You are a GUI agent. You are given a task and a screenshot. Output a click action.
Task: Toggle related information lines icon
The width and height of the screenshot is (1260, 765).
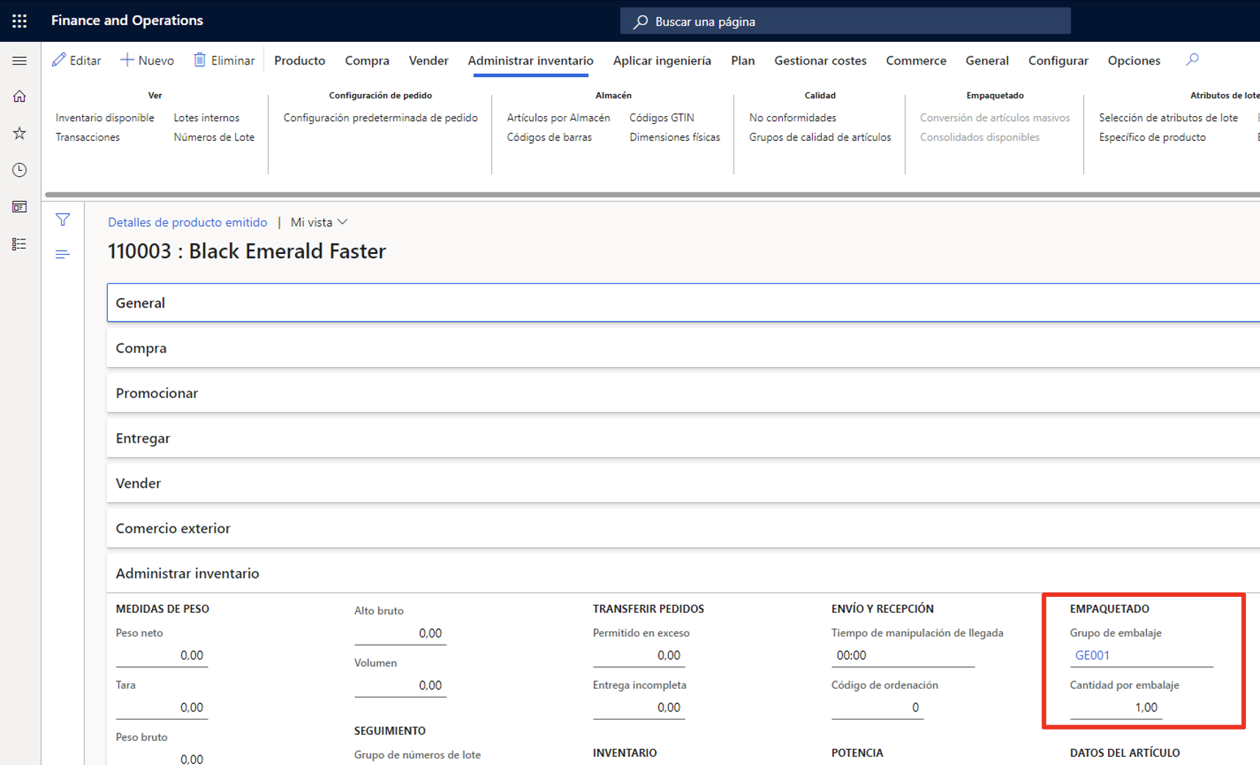point(62,254)
